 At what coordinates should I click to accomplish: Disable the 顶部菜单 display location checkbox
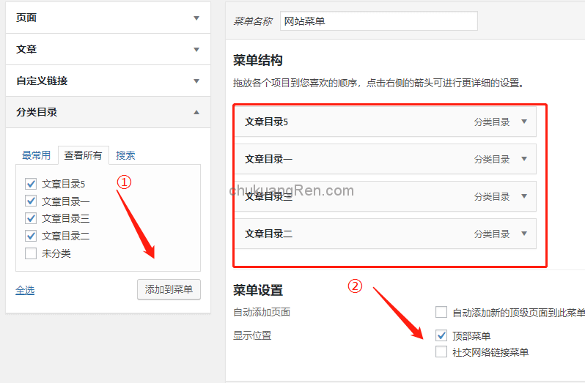tap(441, 335)
